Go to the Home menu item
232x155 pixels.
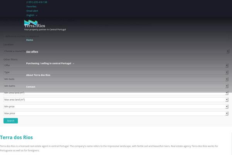(30, 40)
